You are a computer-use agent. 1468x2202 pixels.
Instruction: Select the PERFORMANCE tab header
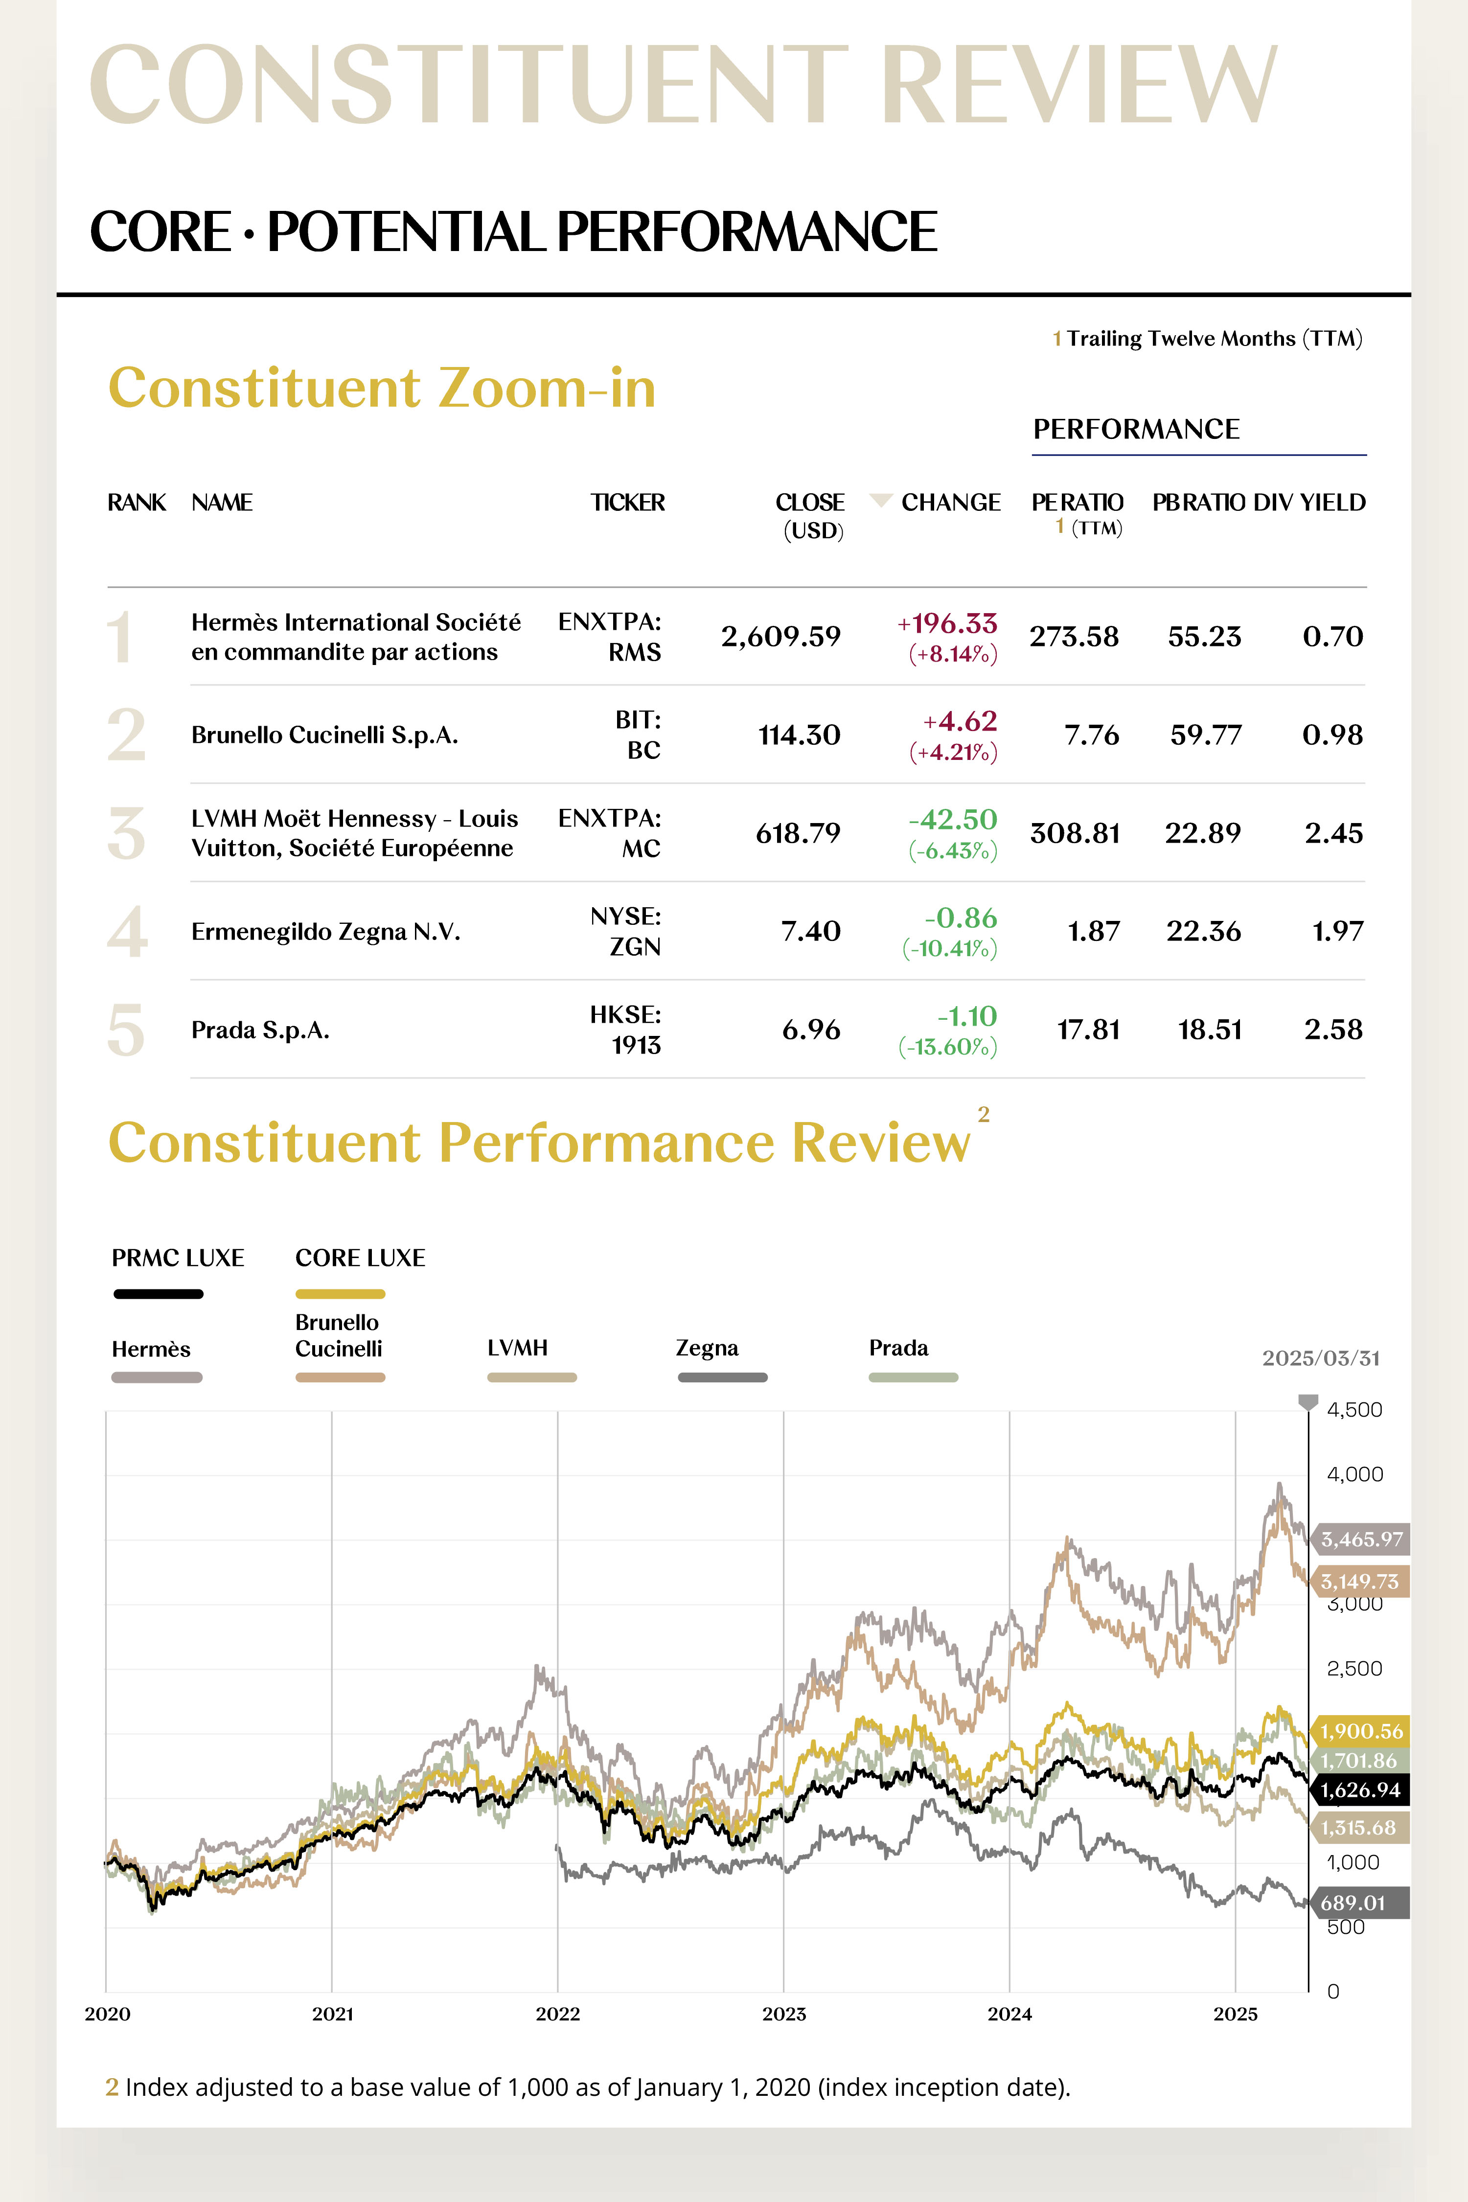click(1137, 429)
